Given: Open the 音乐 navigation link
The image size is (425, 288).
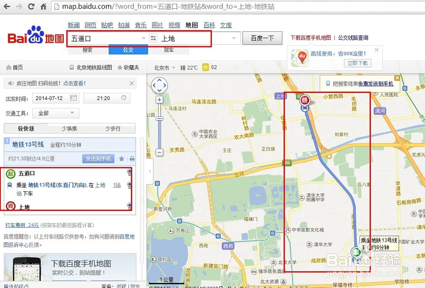Looking at the screenshot, I should pyautogui.click(x=141, y=25).
